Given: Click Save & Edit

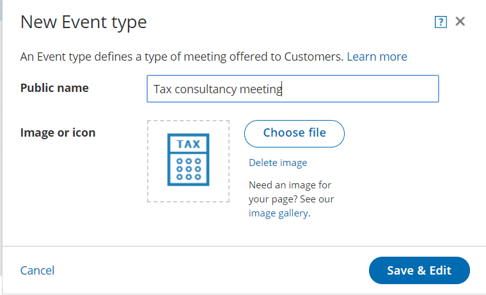Looking at the screenshot, I should point(419,270).
